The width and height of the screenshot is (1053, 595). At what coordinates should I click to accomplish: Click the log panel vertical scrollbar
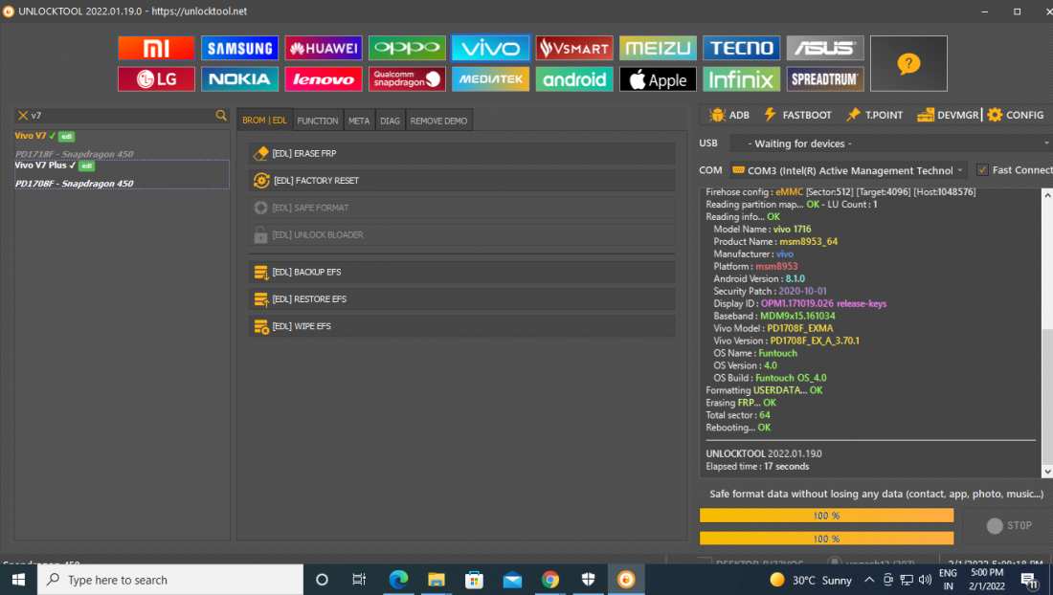(x=1047, y=334)
